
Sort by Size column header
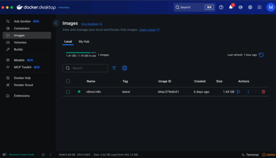(219, 81)
